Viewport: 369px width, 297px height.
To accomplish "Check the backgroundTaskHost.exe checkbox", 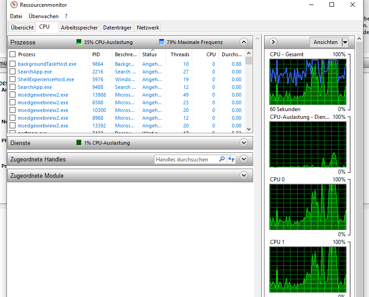I will pyautogui.click(x=12, y=63).
